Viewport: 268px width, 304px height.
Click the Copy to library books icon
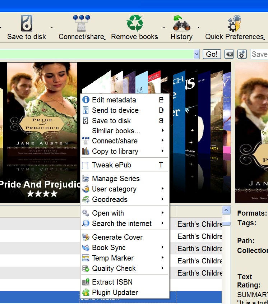click(86, 151)
